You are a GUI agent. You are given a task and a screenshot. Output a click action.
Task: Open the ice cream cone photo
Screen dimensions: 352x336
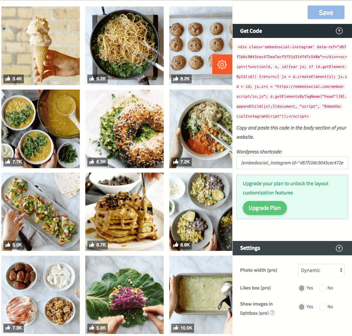pyautogui.click(x=40, y=46)
